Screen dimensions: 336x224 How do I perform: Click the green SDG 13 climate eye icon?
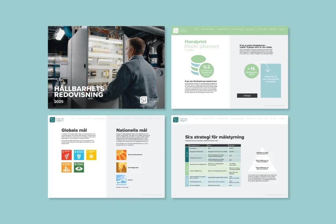(x=79, y=167)
